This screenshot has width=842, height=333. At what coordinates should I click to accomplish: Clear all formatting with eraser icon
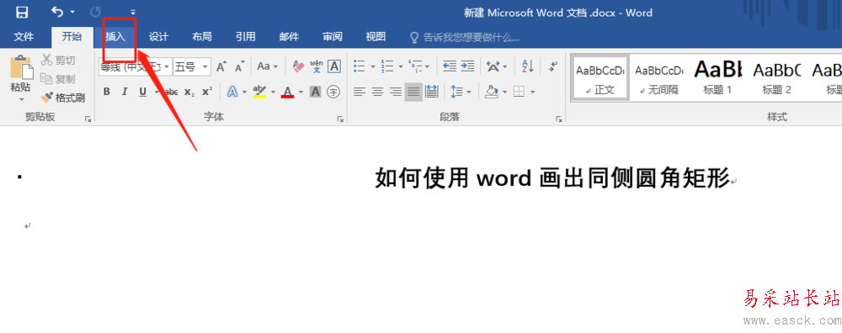click(x=299, y=66)
